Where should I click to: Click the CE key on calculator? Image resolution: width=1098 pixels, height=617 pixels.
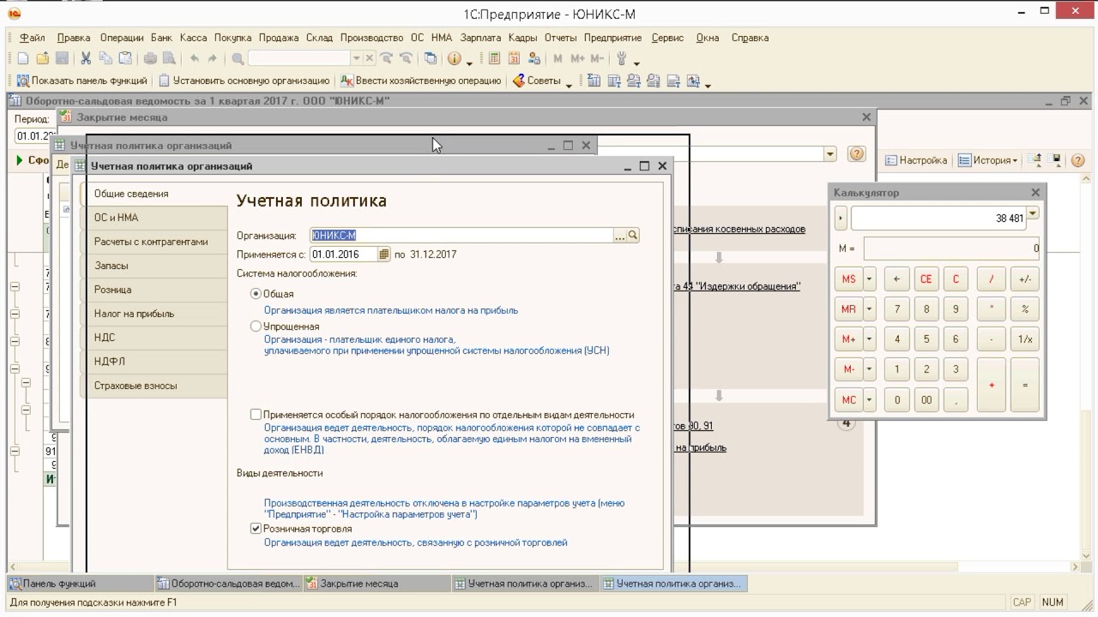click(x=926, y=279)
